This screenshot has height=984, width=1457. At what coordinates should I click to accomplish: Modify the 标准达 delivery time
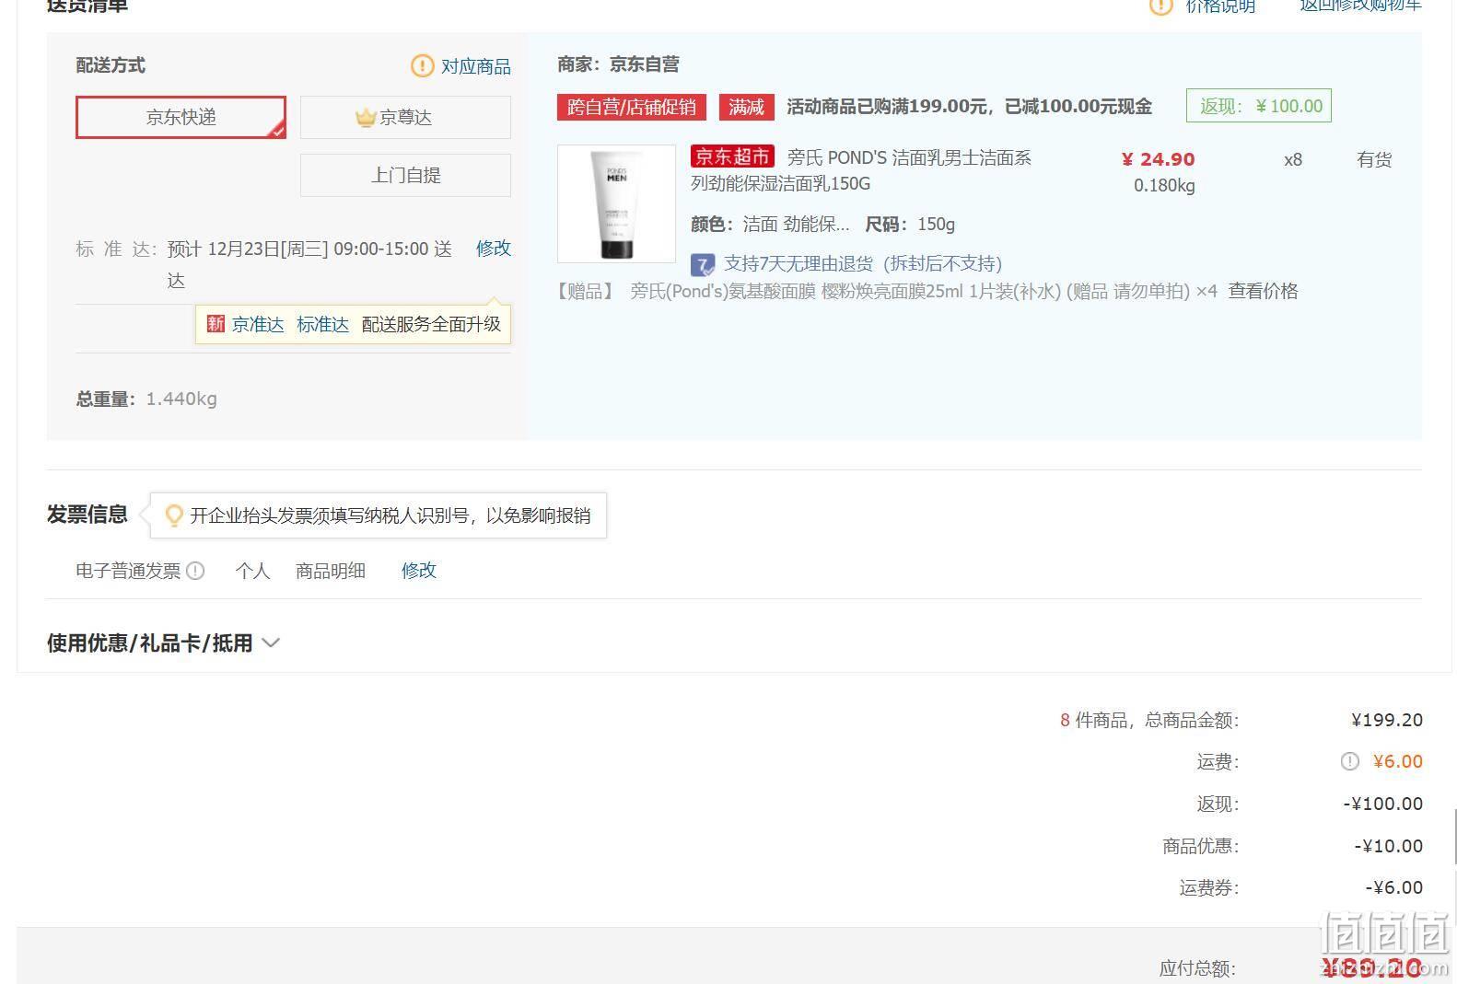pos(493,248)
